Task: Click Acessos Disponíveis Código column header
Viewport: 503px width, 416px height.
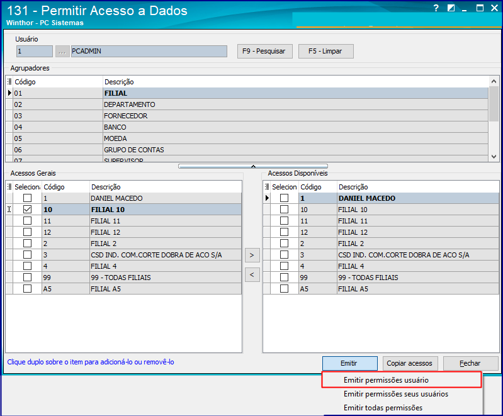Action: point(317,187)
